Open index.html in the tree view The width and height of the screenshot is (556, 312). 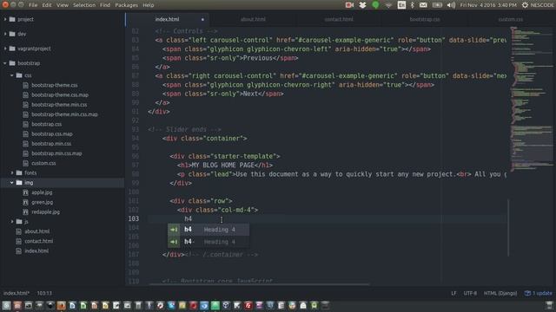coord(36,250)
